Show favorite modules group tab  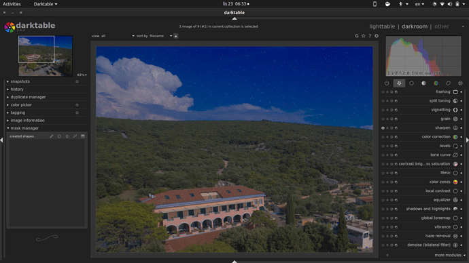(399, 83)
